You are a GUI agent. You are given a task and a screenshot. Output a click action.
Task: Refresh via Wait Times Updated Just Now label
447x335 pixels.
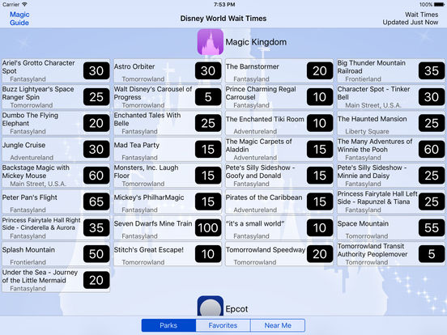pos(411,19)
